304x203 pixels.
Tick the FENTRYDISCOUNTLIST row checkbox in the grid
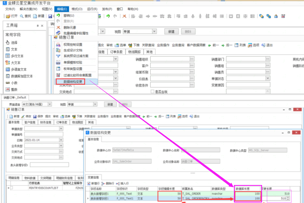tap(12, 188)
